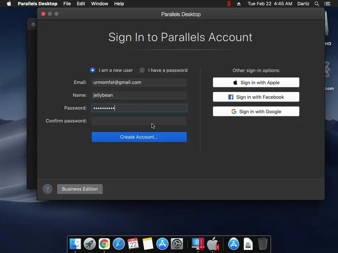
Task: Open the File menu
Action: [x=67, y=4]
